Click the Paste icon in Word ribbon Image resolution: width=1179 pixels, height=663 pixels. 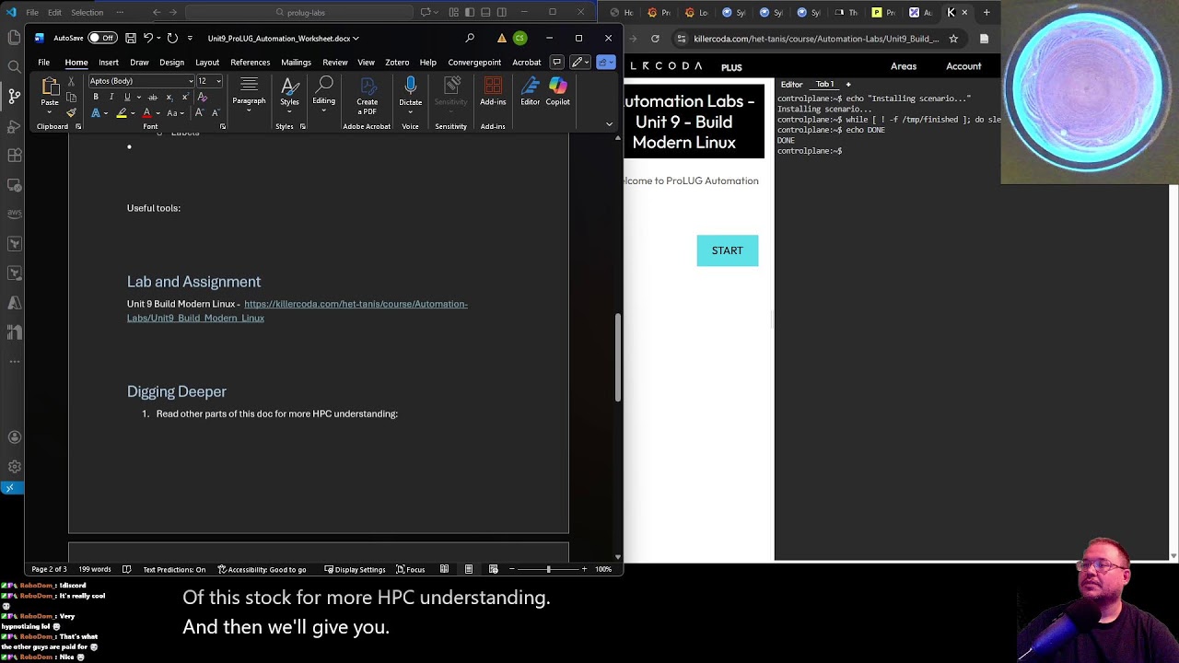(50, 88)
